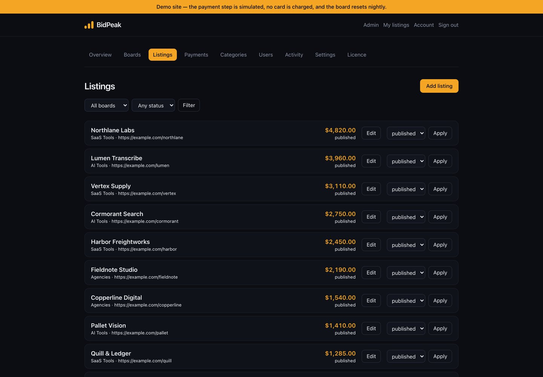Expand status dropdown for Harbor Freightworks
543x377 pixels.
pyautogui.click(x=406, y=245)
